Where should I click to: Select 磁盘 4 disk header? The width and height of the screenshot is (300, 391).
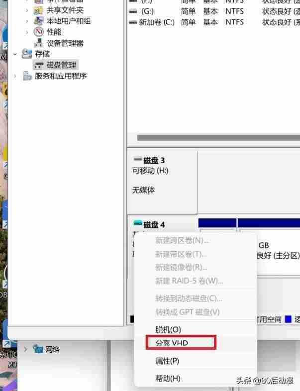point(154,225)
